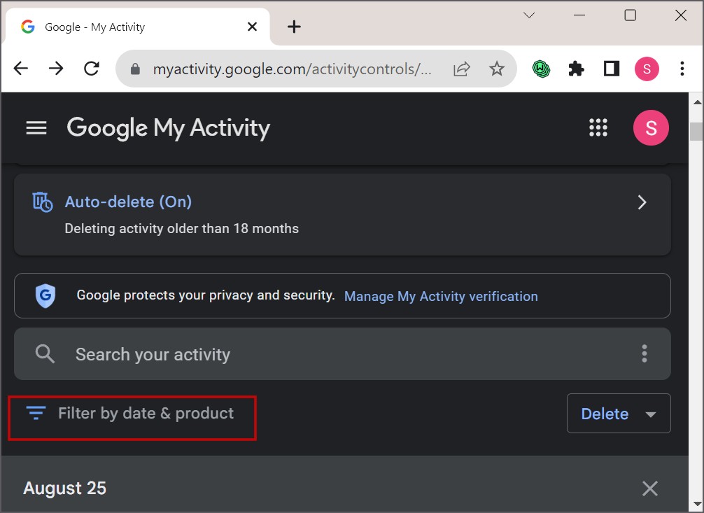704x513 pixels.
Task: Click the Google shield privacy icon
Action: [x=45, y=296]
